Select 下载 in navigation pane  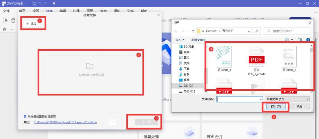coord(184,69)
